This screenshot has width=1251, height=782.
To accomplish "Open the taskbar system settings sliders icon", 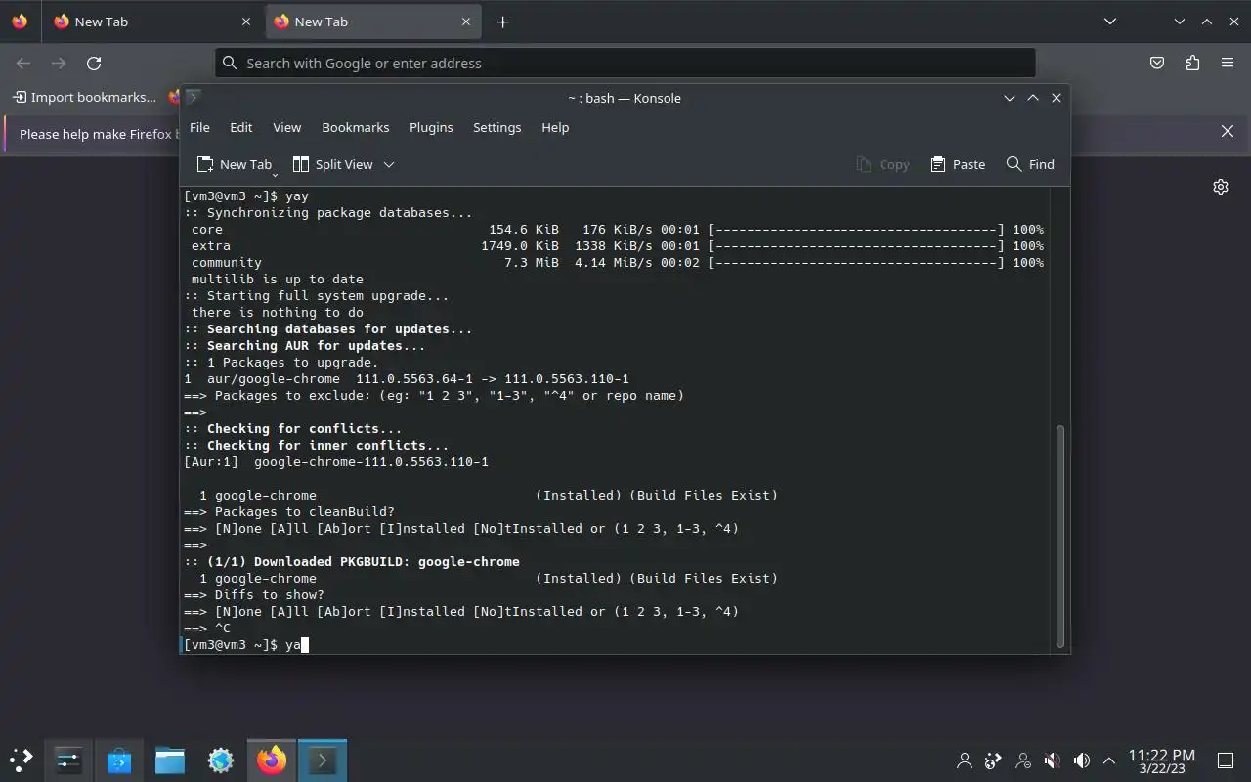I will pos(68,760).
